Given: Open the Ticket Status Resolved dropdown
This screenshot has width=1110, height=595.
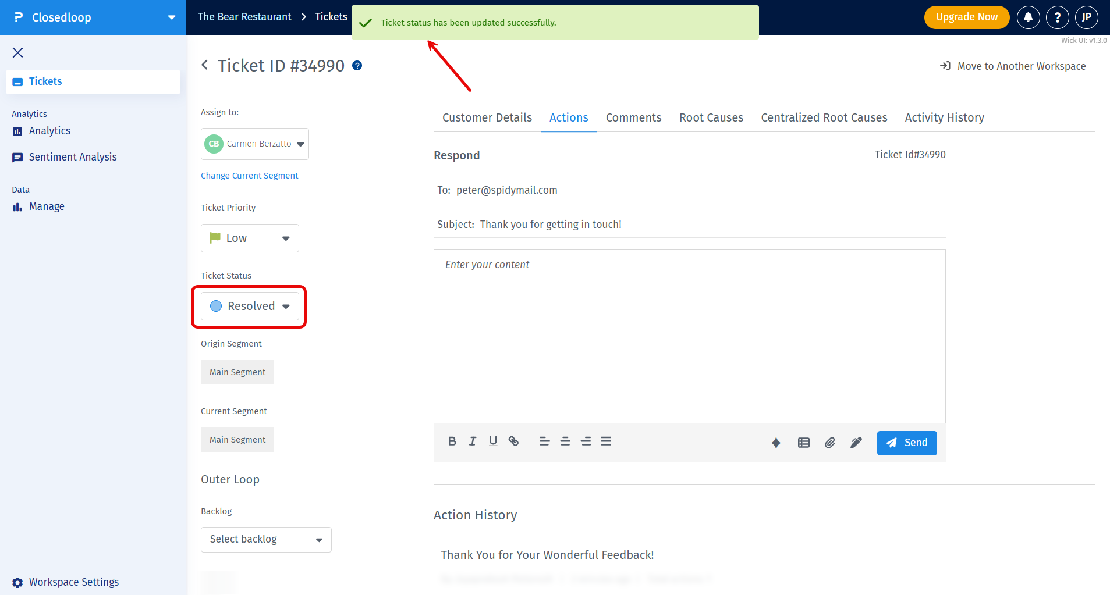Looking at the screenshot, I should [250, 306].
